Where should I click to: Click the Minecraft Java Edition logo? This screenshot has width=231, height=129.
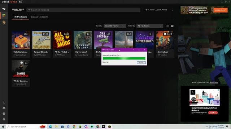(18, 10)
